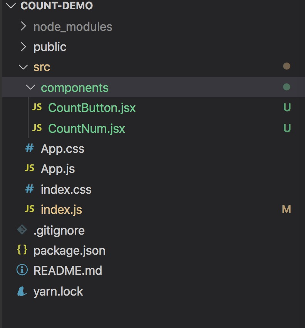305x328 pixels.
Task: Click the JS icon beside CountButton.jsx
Action: click(x=37, y=108)
